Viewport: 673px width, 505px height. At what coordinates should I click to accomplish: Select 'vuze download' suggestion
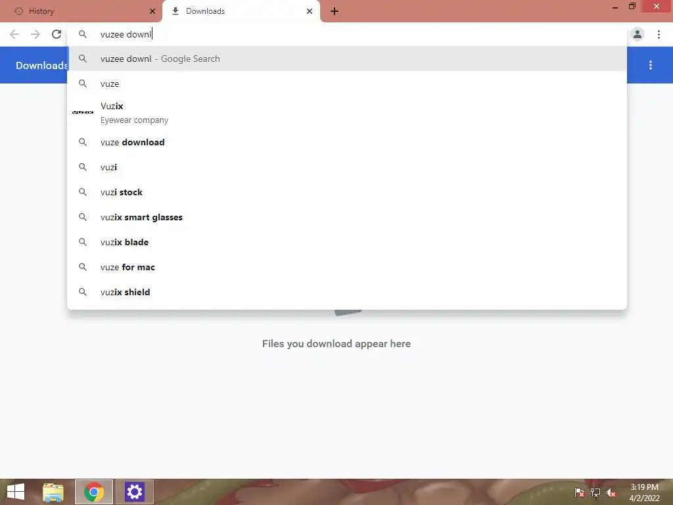tap(347, 142)
